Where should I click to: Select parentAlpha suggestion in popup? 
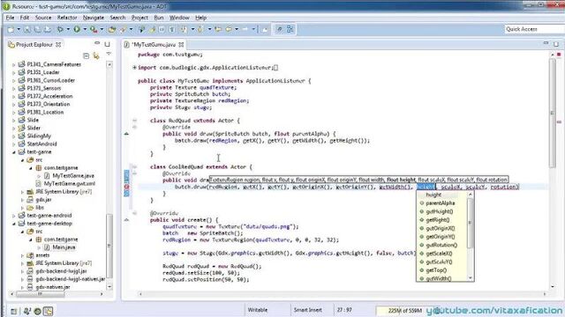[x=440, y=203]
